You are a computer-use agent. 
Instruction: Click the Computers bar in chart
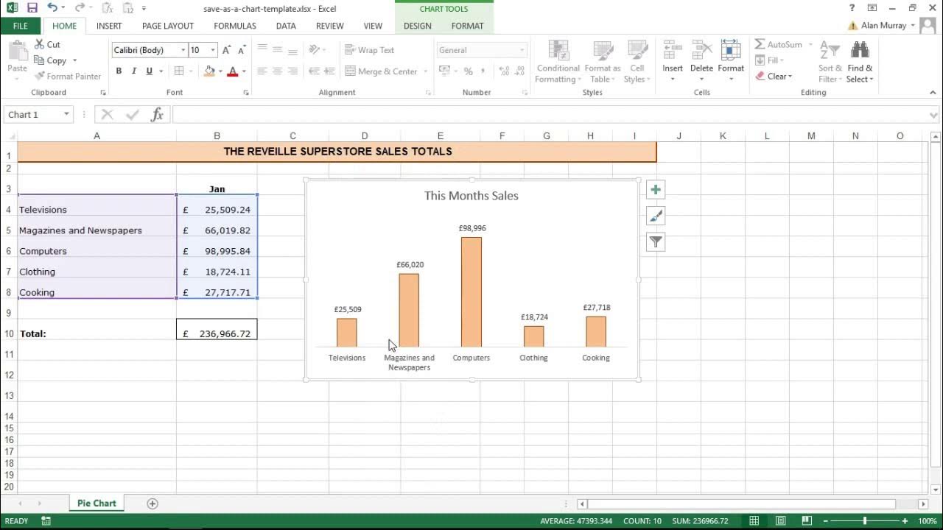(x=471, y=292)
